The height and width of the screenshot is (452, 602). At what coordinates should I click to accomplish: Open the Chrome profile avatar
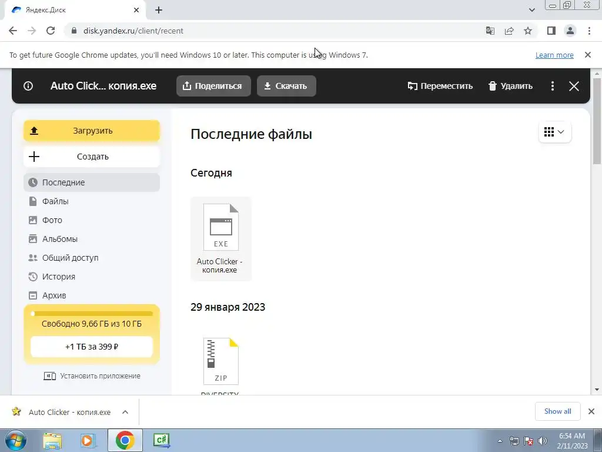(570, 31)
